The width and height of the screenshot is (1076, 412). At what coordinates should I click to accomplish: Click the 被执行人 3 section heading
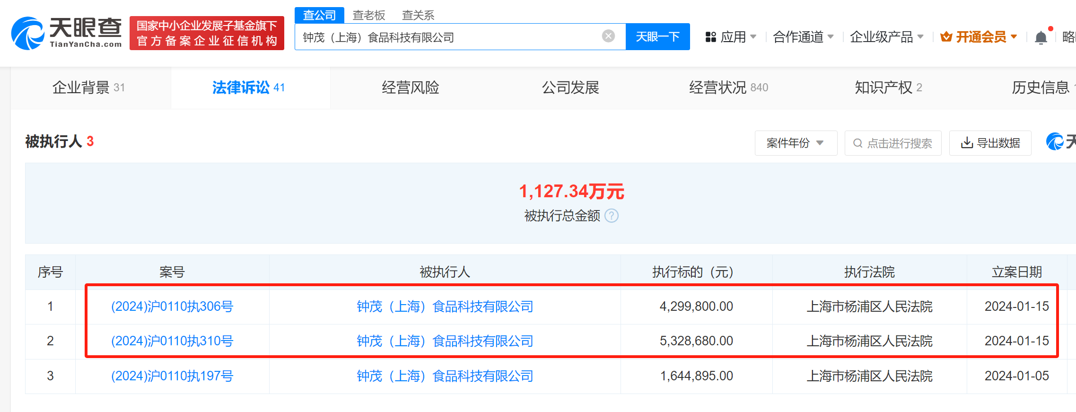click(x=60, y=141)
